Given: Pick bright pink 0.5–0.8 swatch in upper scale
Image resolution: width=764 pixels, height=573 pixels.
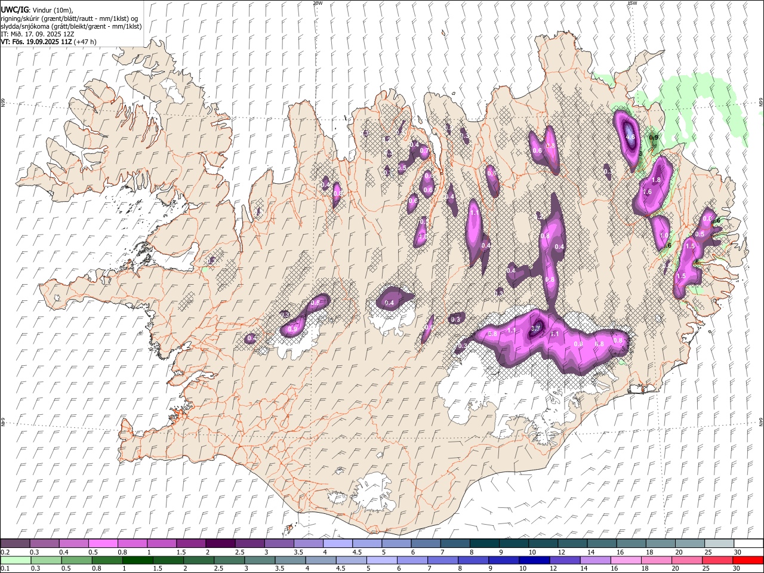Looking at the screenshot, I should [x=103, y=544].
